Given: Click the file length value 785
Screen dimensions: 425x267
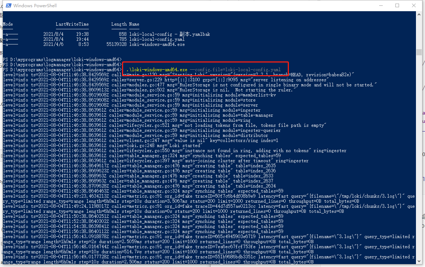Looking at the screenshot, I should tap(122, 39).
